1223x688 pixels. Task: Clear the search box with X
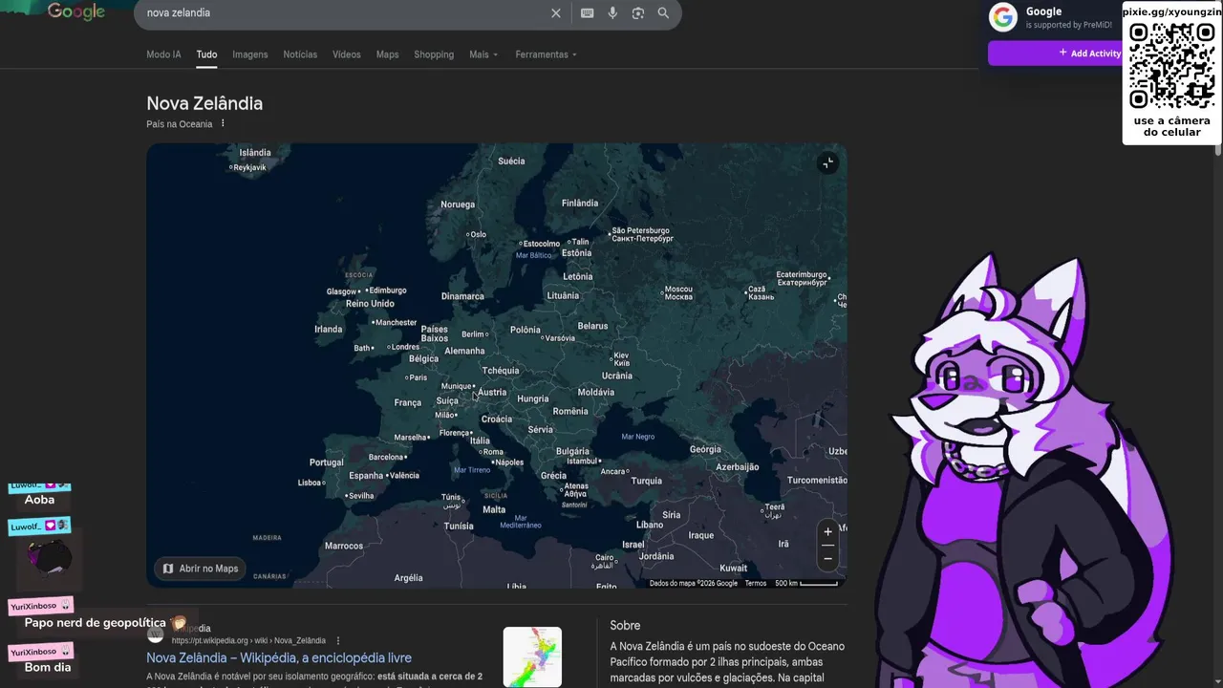pyautogui.click(x=556, y=13)
